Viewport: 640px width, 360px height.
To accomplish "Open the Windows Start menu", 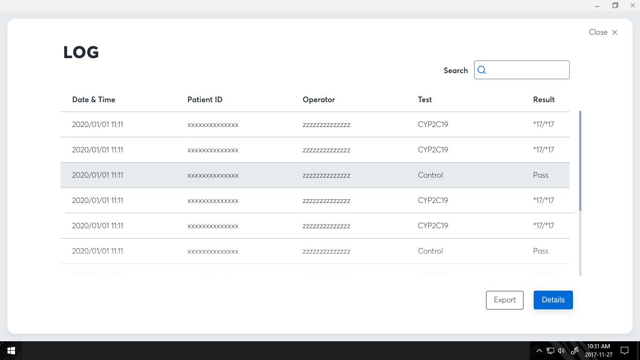I will (x=11, y=351).
